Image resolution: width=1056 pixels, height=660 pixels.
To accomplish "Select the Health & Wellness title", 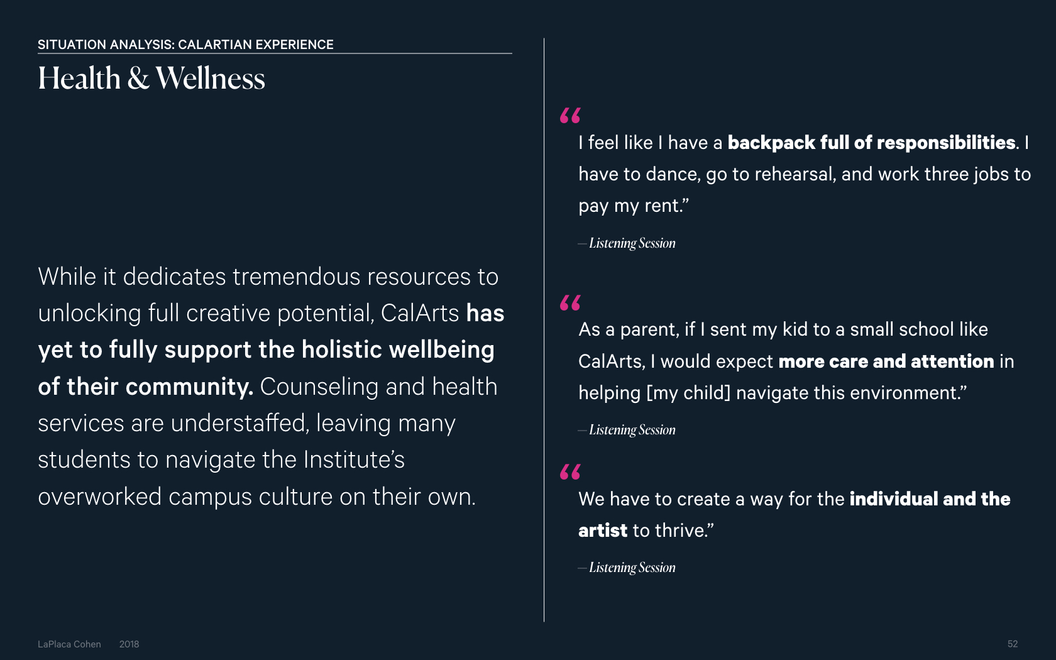I will pos(151,79).
